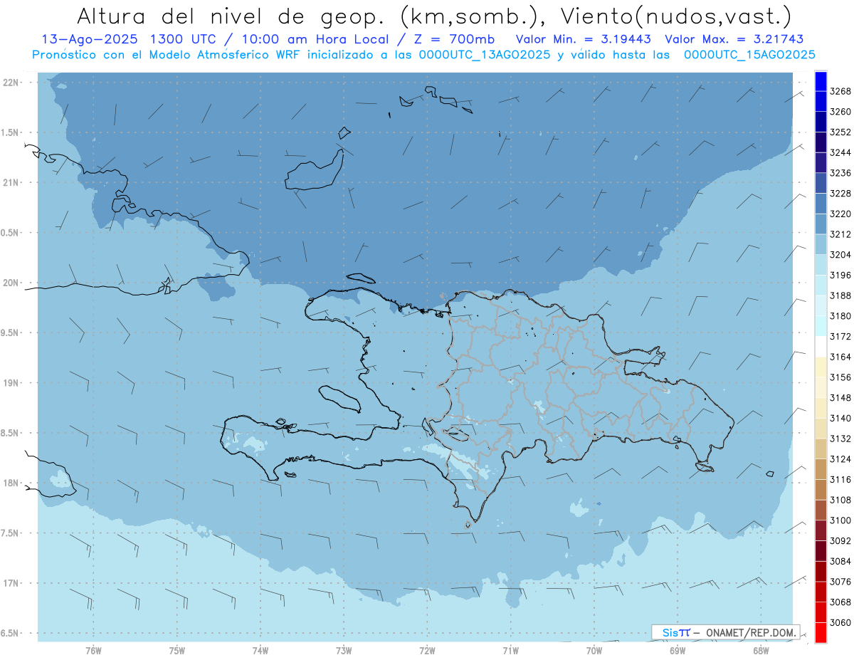This screenshot has height=660, width=854.
Task: Click the 22N latitude label
Action: pyautogui.click(x=11, y=82)
